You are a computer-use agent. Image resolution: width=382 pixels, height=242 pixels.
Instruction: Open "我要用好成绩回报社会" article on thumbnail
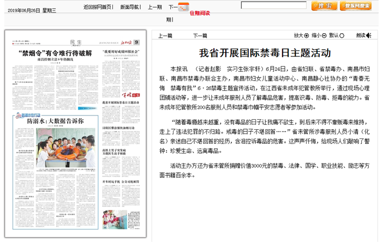pos(121,52)
